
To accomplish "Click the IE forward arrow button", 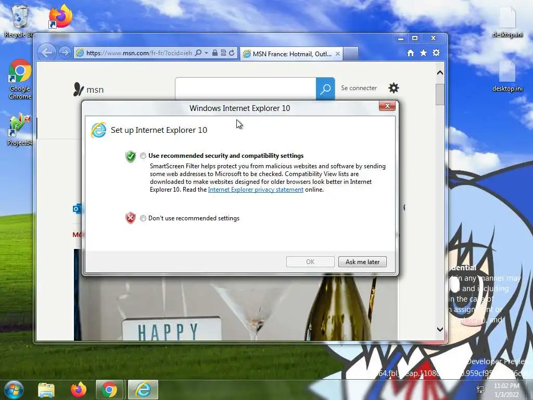I will click(x=65, y=53).
